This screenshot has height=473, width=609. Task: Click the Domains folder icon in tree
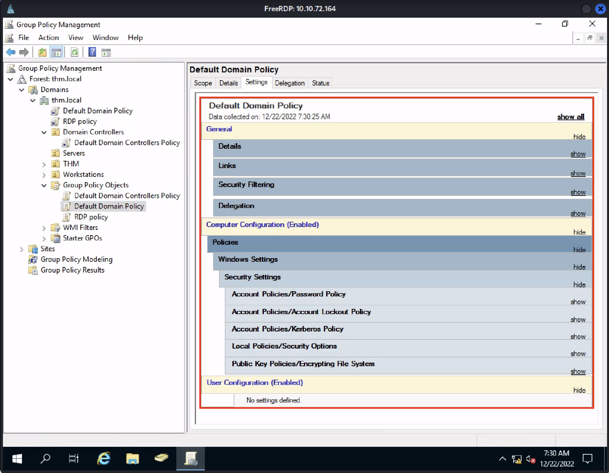(x=33, y=90)
